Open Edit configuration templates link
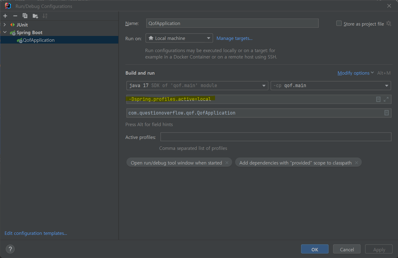This screenshot has width=398, height=258. (x=36, y=233)
